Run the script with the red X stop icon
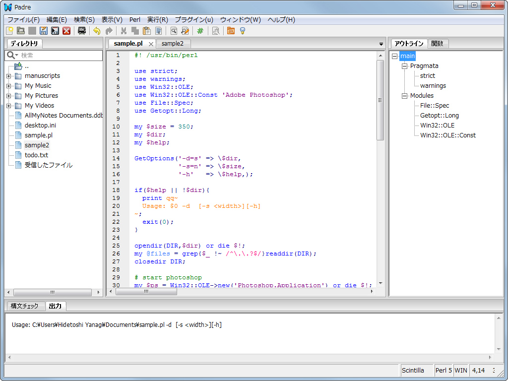Screen dimensions: 508x381 [x=67, y=31]
